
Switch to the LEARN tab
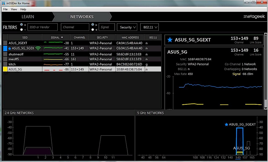click(28, 17)
